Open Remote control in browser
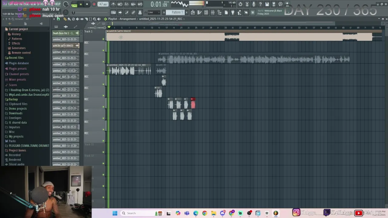The width and height of the screenshot is (388, 218). (x=21, y=53)
